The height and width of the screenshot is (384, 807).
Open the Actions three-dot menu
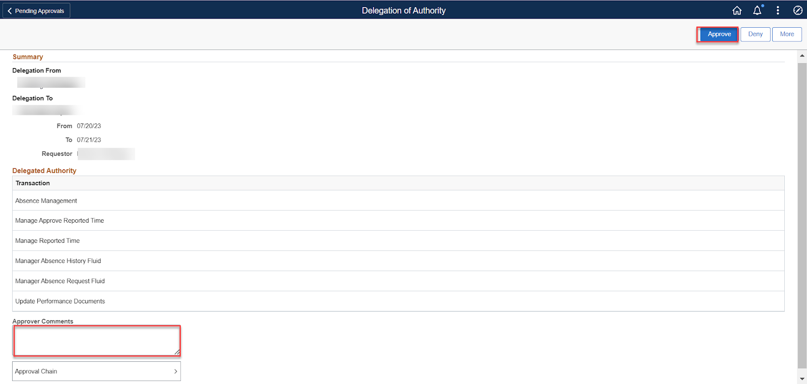(x=778, y=11)
